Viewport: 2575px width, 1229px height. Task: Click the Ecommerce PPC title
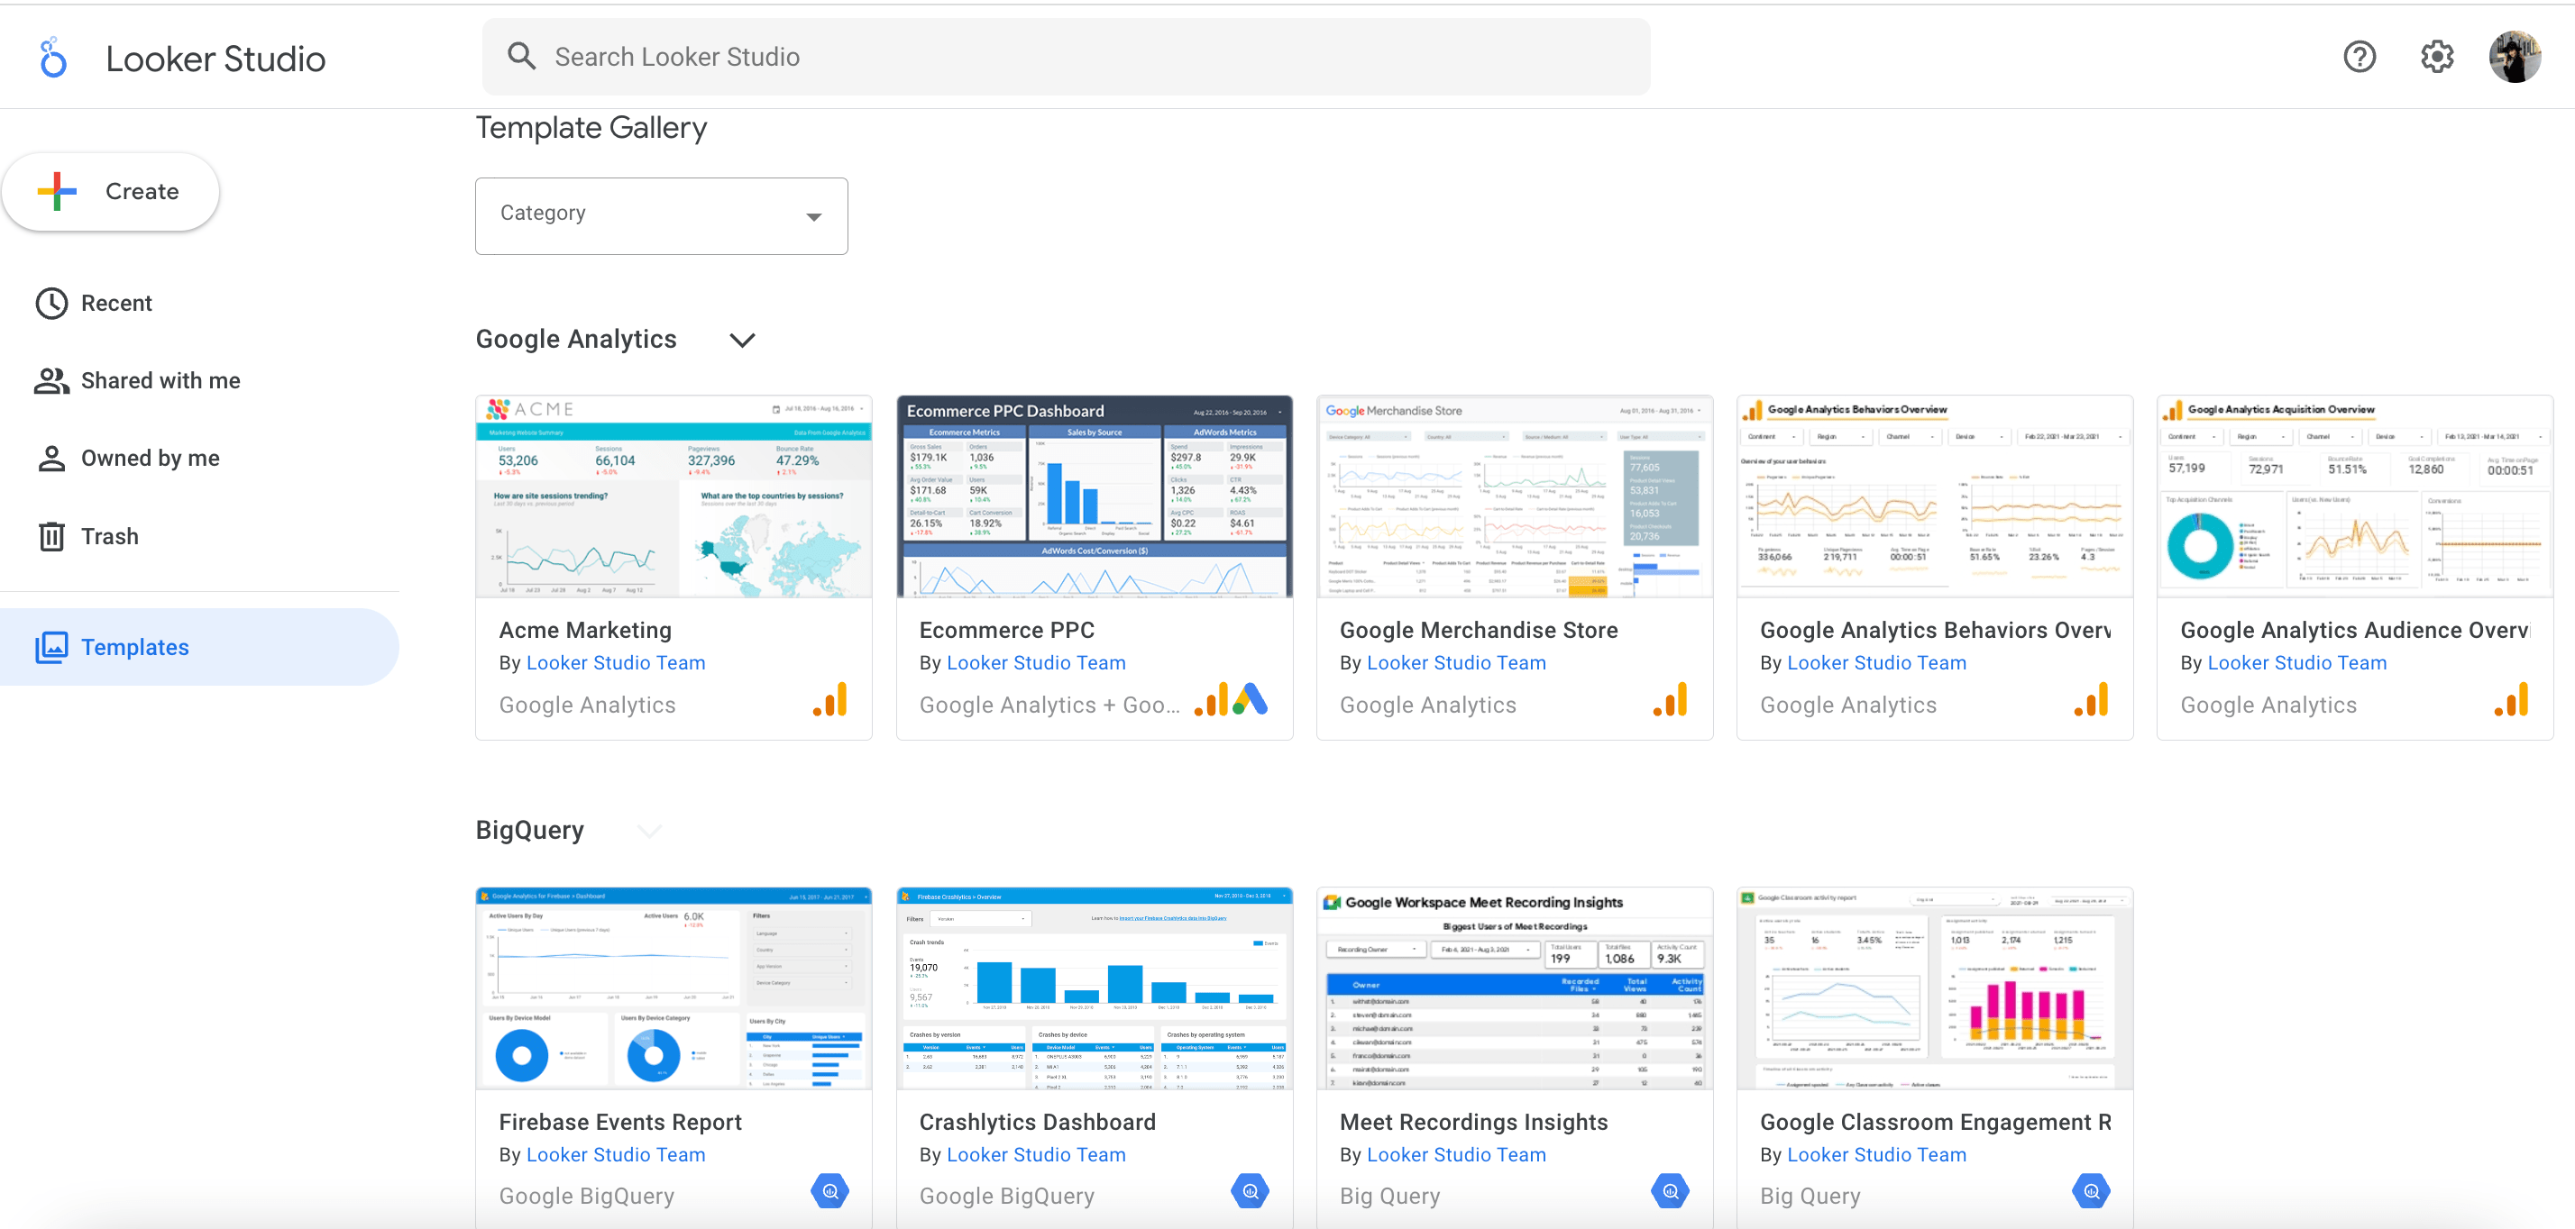point(1006,630)
